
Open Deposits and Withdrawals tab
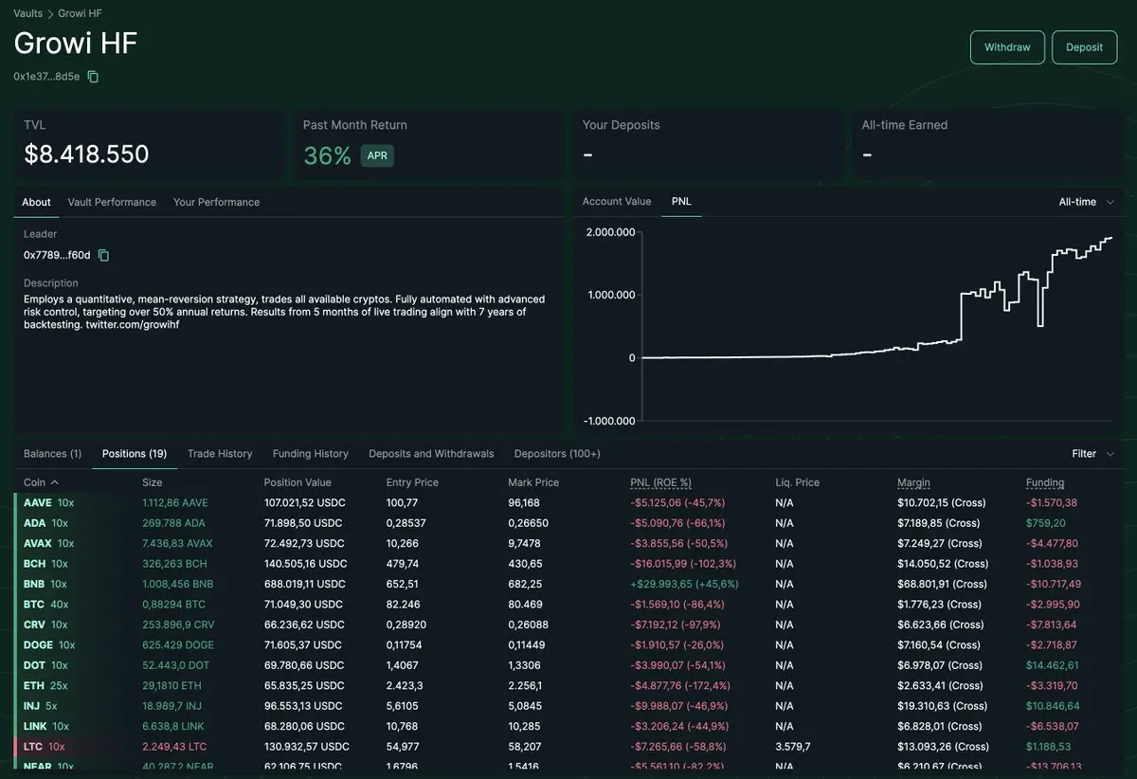click(431, 454)
